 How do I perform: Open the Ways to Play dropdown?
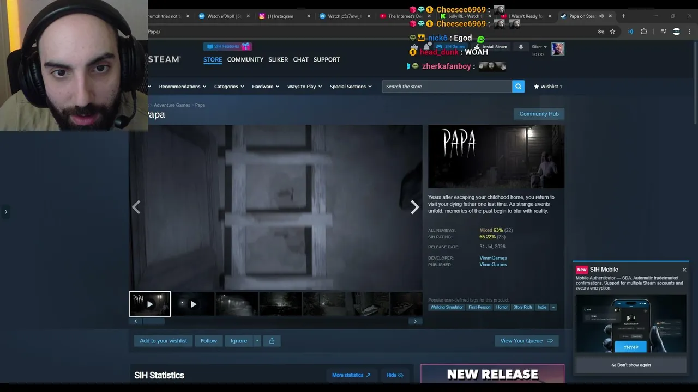[305, 87]
